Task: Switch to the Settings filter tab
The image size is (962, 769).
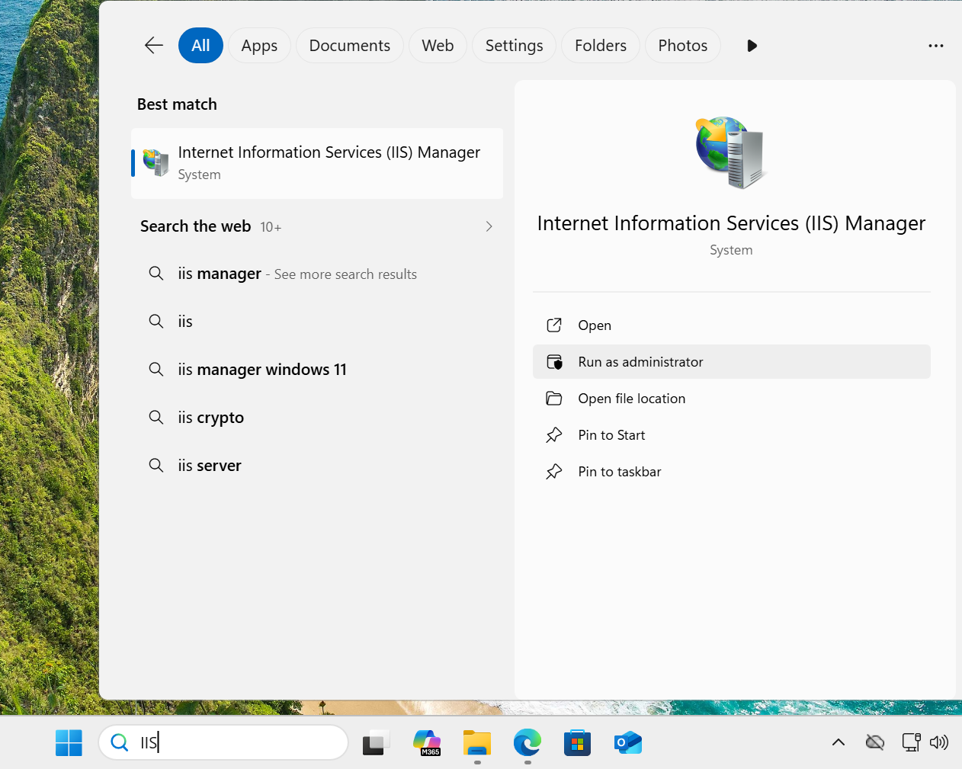Action: (514, 46)
